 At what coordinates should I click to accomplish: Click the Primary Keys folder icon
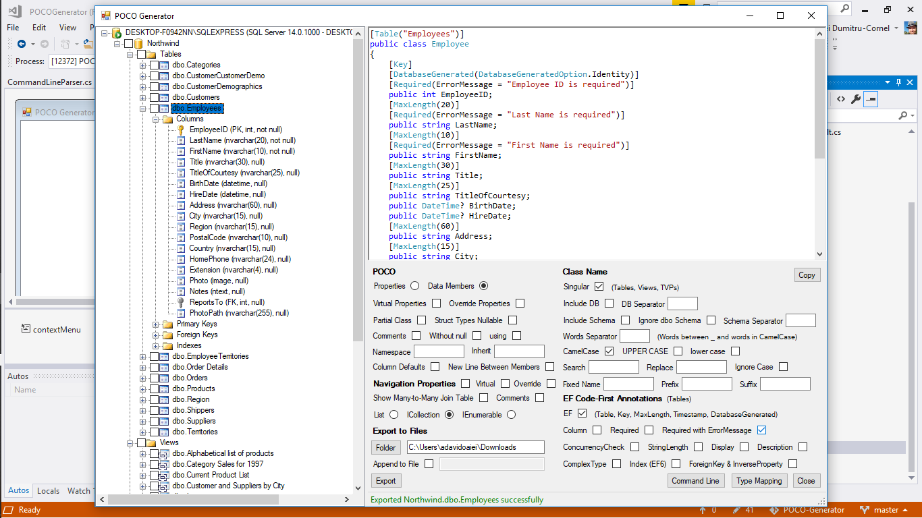point(168,324)
